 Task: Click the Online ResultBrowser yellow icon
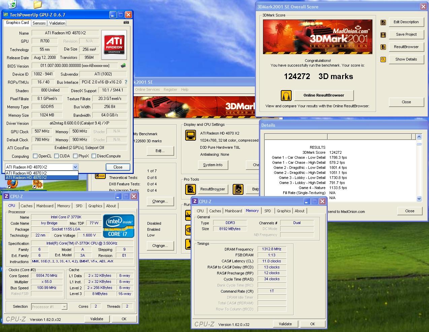286,96
